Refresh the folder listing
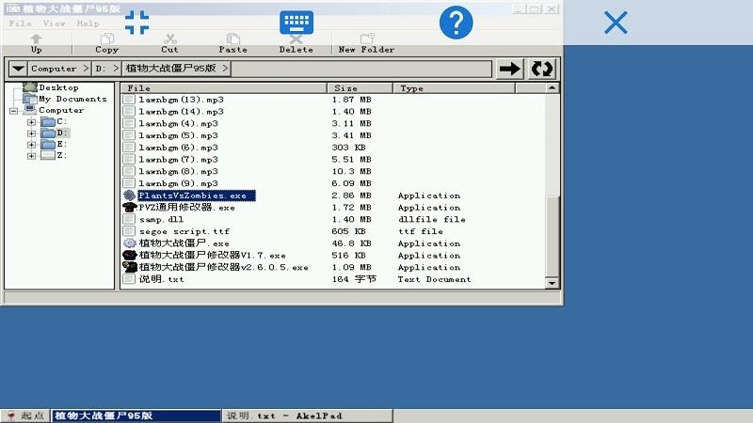 (x=542, y=69)
